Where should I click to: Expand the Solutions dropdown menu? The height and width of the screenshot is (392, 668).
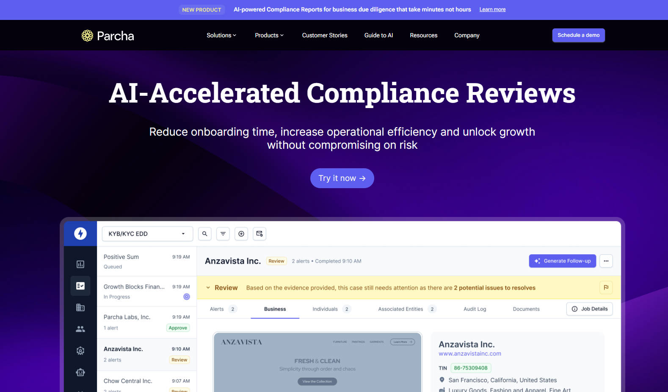point(221,36)
